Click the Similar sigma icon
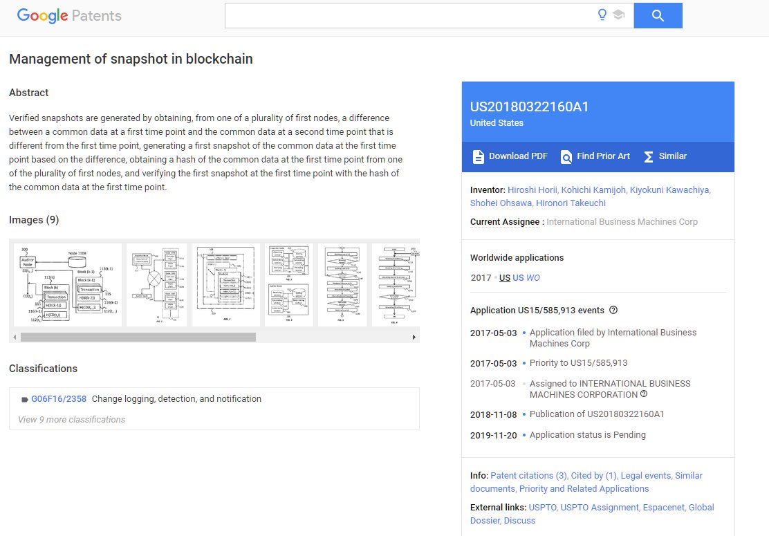Image resolution: width=769 pixels, height=536 pixels. point(649,157)
